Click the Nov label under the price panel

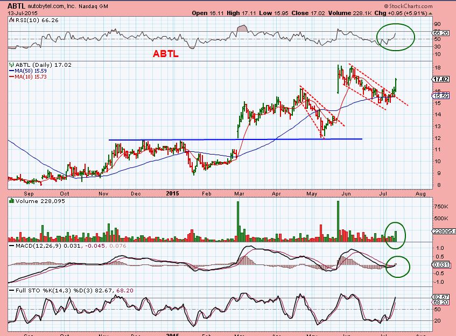click(x=103, y=193)
